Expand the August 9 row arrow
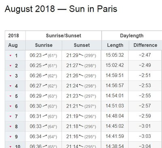162x148 pixels. pos(11,137)
